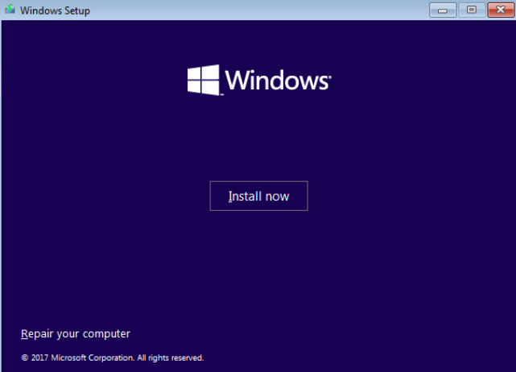
Task: Click the word "now" on the Install button
Action: click(275, 196)
